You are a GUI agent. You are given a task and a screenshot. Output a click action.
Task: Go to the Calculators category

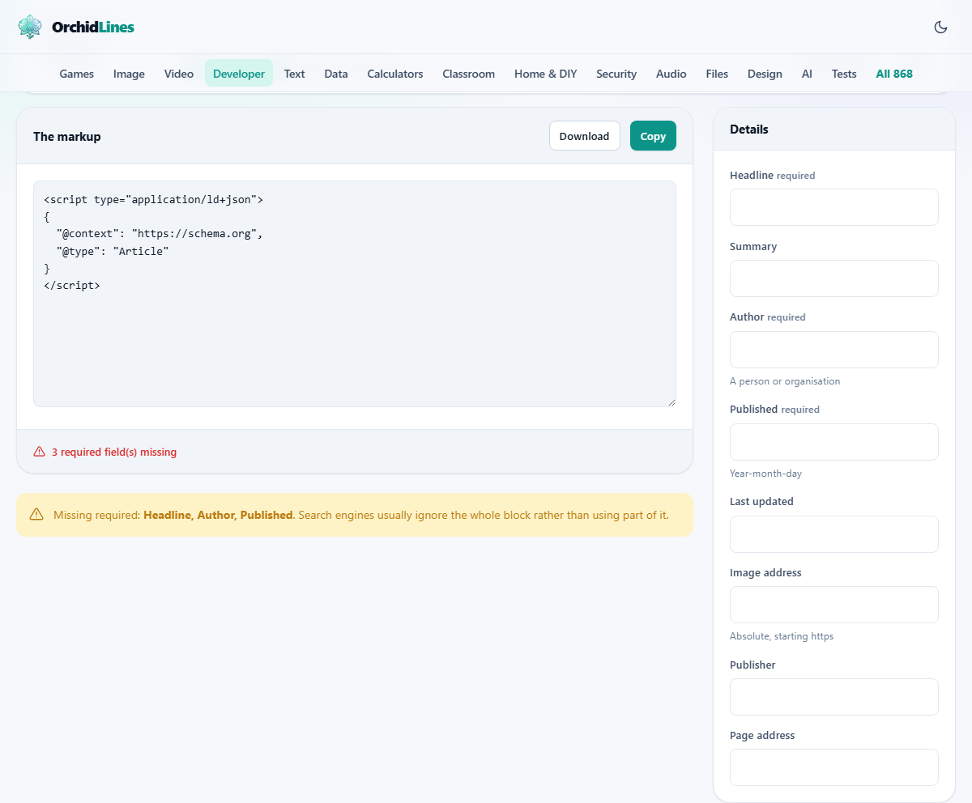click(395, 74)
